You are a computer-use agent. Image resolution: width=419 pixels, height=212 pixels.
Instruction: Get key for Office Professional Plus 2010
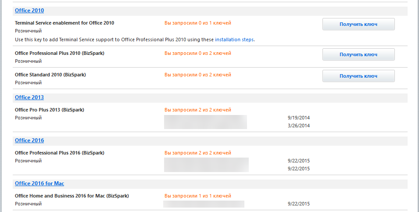point(358,54)
